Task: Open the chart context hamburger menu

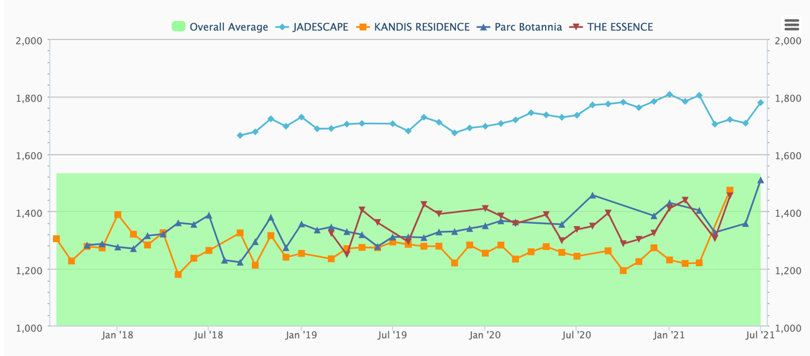Action: pyautogui.click(x=791, y=24)
